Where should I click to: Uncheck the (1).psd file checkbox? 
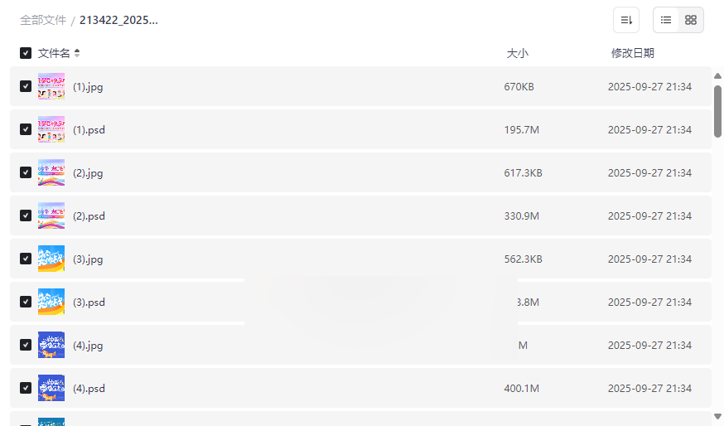pyautogui.click(x=26, y=129)
